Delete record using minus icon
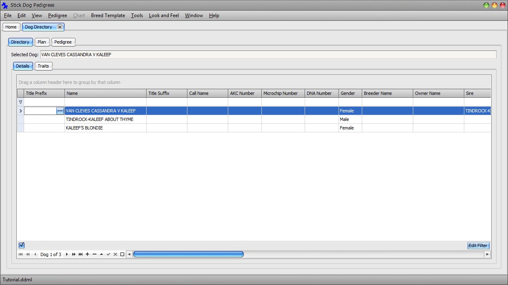The image size is (508, 285). coord(94,254)
